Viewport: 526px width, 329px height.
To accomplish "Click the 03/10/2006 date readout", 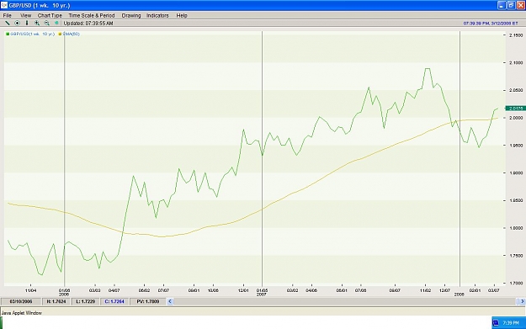I will coord(21,301).
